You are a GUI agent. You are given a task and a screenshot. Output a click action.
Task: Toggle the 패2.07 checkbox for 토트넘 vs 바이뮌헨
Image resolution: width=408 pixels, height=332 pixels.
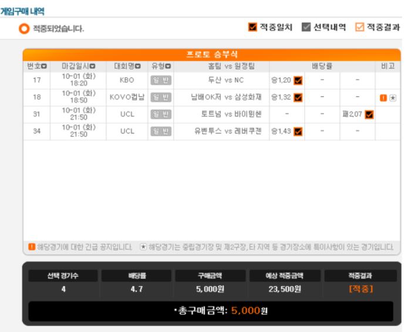point(369,115)
